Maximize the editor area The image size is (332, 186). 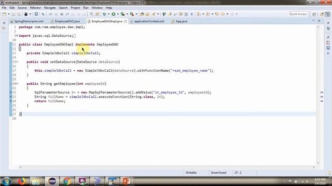(x=319, y=21)
